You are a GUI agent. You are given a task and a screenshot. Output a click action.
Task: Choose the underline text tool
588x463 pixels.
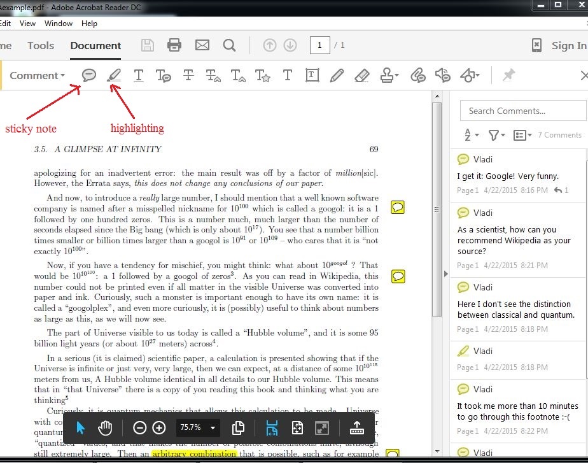(138, 75)
